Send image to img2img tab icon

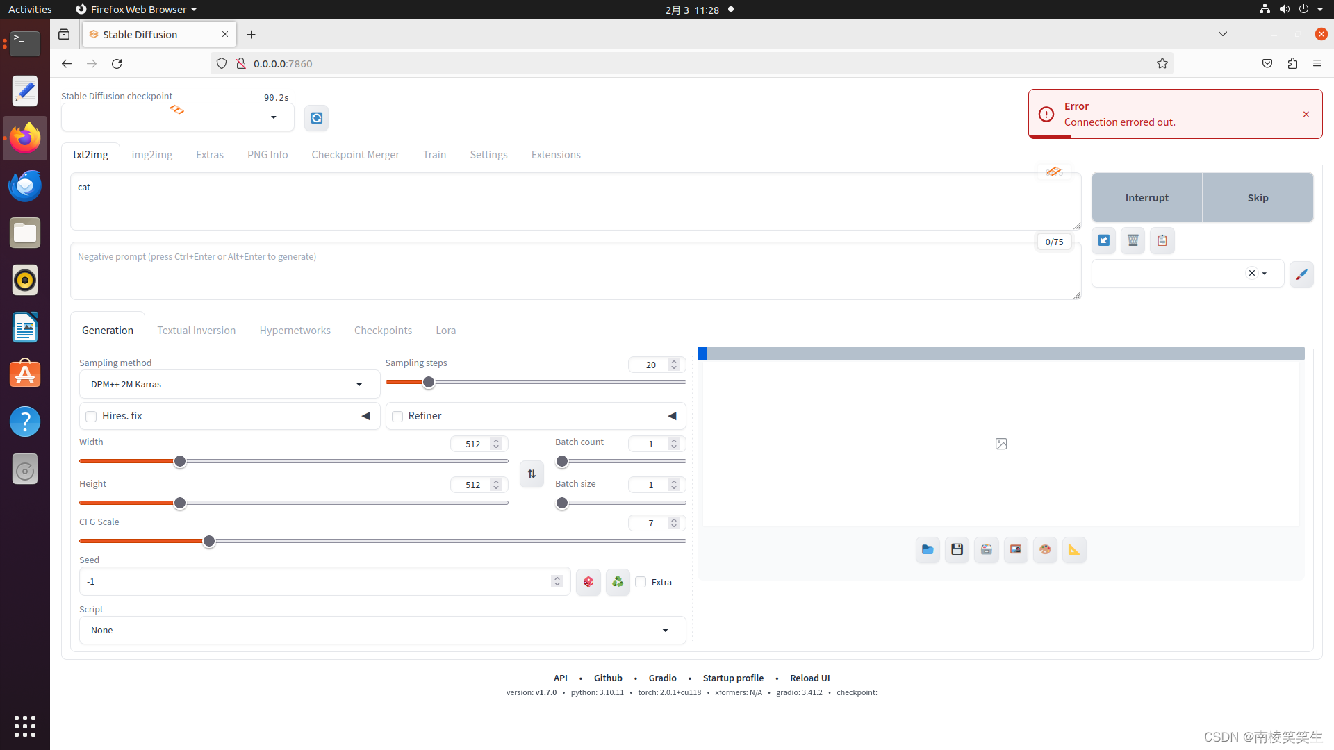tap(1016, 549)
